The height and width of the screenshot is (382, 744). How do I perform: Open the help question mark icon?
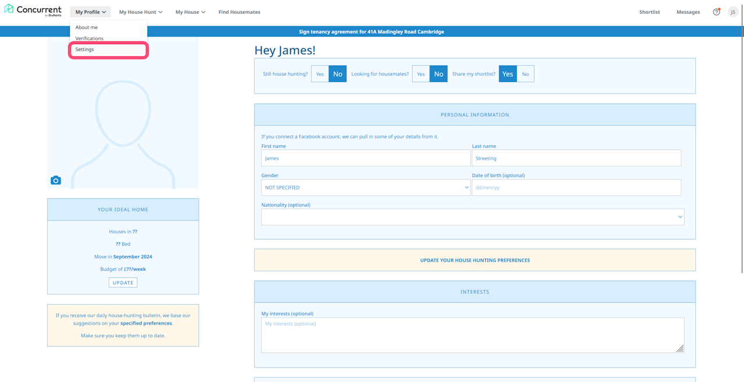click(x=716, y=12)
